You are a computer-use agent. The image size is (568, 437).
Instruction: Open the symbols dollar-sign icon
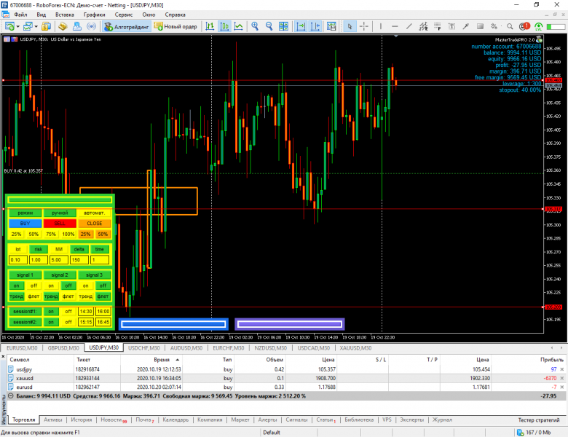(x=46, y=26)
